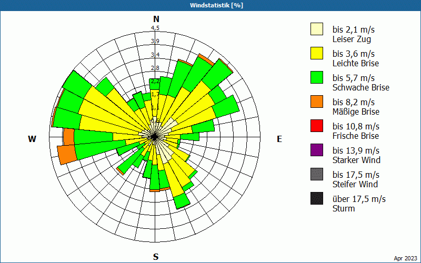Click the 'bis 10,8 m/s' speed text
Image resolution: width=421 pixels, height=263 pixels.
coord(356,126)
